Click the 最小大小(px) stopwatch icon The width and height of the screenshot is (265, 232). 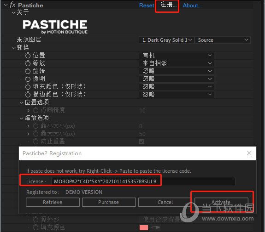tap(35, 126)
